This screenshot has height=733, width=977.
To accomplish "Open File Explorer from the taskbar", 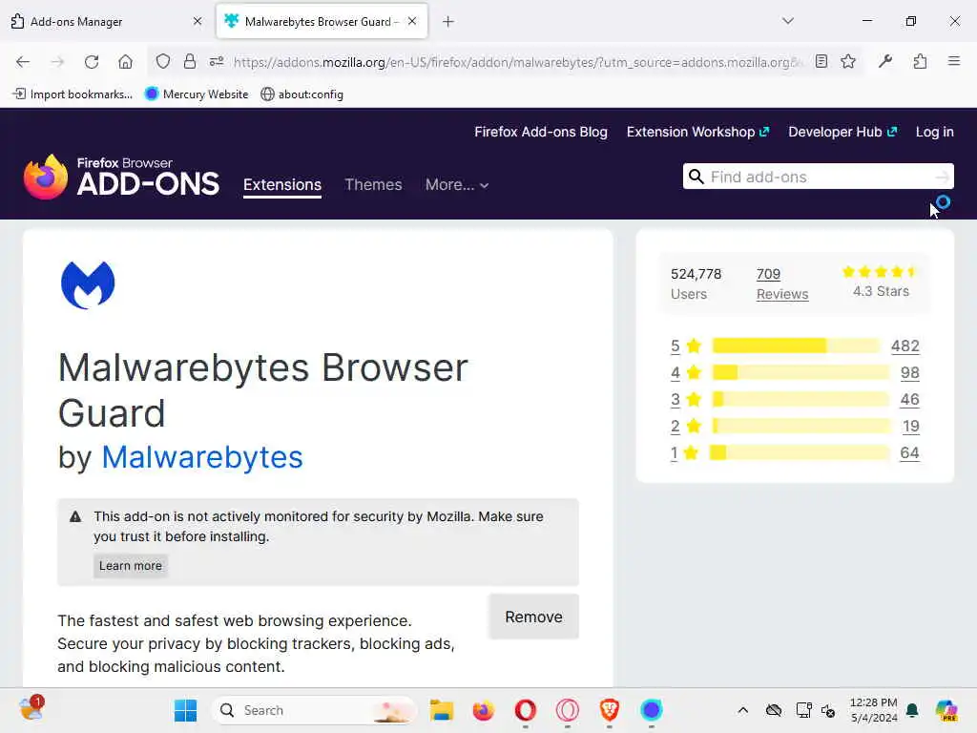I will click(x=442, y=710).
